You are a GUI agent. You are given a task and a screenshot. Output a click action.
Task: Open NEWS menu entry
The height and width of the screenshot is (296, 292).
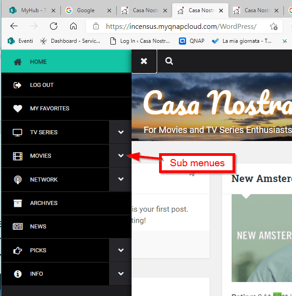(x=66, y=227)
